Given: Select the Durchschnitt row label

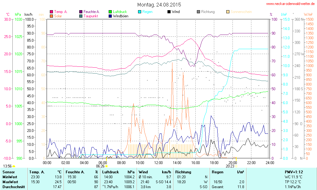Looking at the screenshot, I should click(x=13, y=187).
